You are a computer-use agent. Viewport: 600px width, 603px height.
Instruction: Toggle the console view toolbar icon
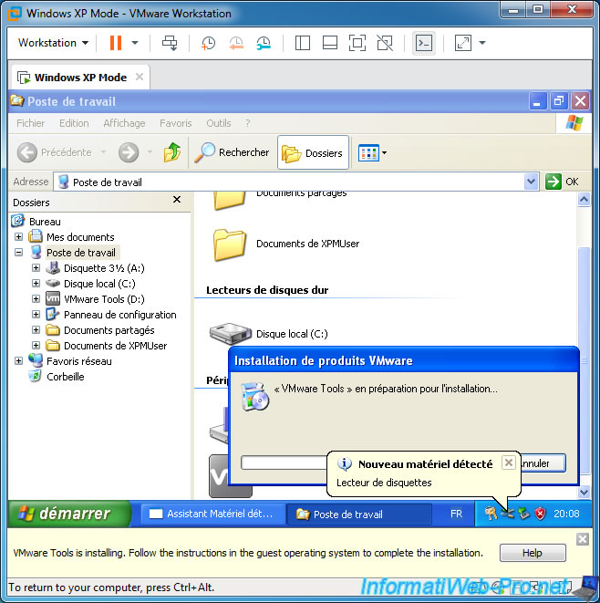click(424, 43)
